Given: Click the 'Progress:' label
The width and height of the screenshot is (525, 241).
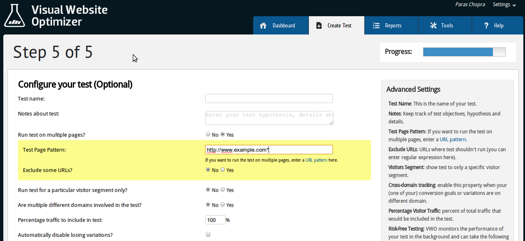Looking at the screenshot, I should pyautogui.click(x=398, y=52).
